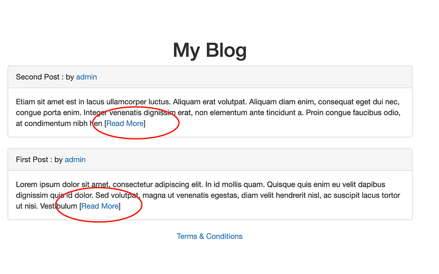The width and height of the screenshot is (439, 274).
Task: Click the My Blog page heading
Action: pyautogui.click(x=210, y=50)
